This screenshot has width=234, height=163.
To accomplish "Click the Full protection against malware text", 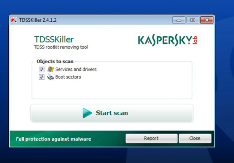I will coord(53,139).
